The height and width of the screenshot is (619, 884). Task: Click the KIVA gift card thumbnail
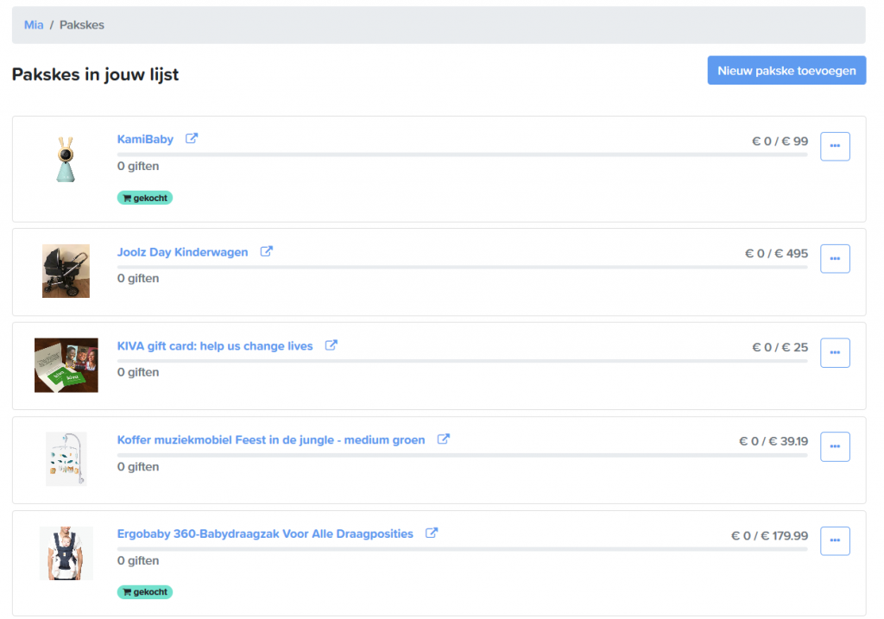click(66, 365)
